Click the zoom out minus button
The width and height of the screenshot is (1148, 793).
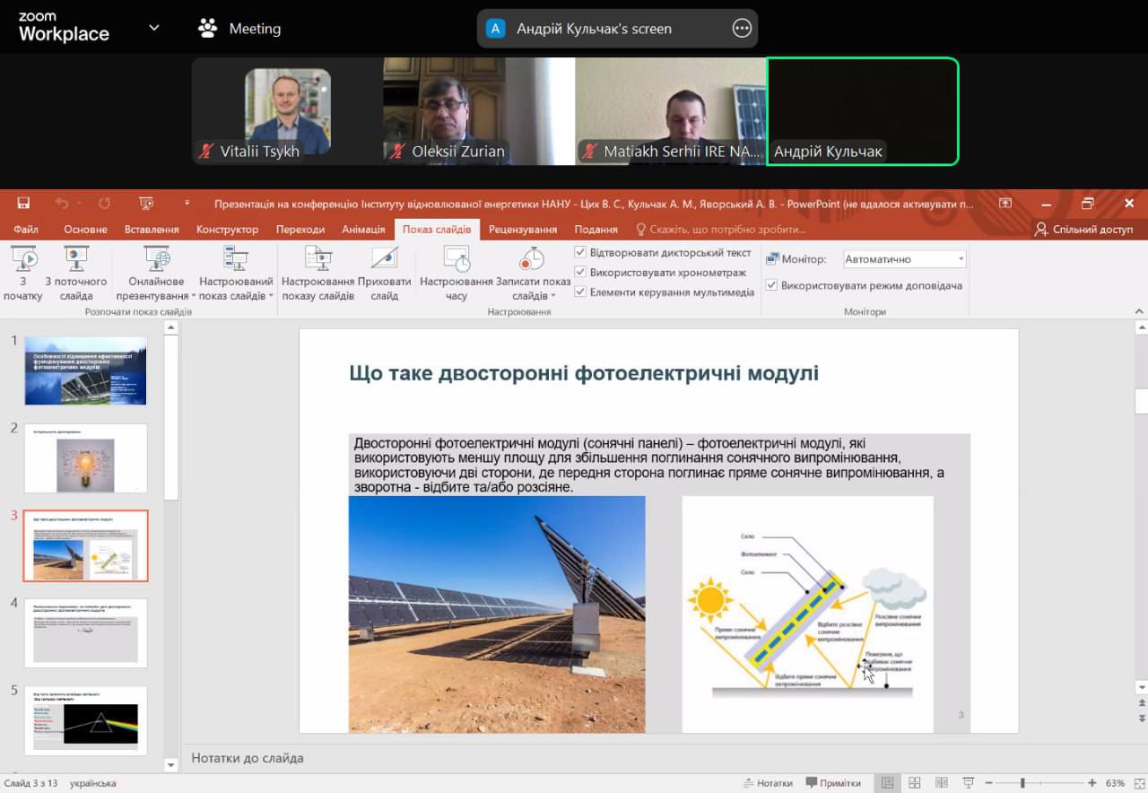987,783
